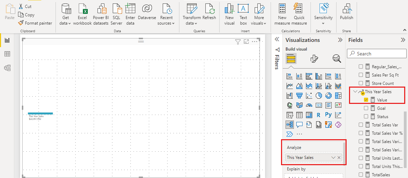The image size is (408, 178).
Task: Select the waterfall chart visual
Action: click(289, 96)
